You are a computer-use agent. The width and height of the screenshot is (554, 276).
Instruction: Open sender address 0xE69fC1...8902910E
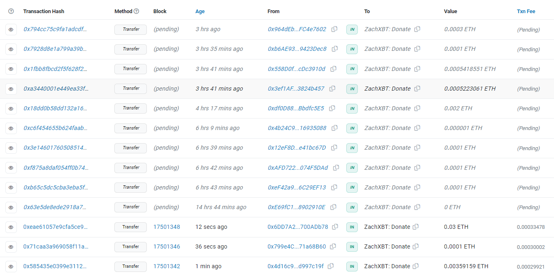coord(297,207)
